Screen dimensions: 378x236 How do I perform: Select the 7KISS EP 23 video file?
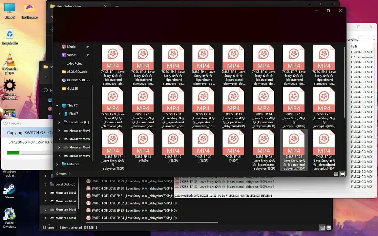coord(294,150)
